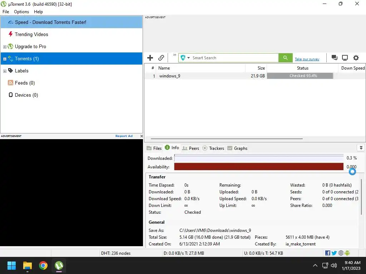Click the red Availability bar
366x274 pixels.
259,167
